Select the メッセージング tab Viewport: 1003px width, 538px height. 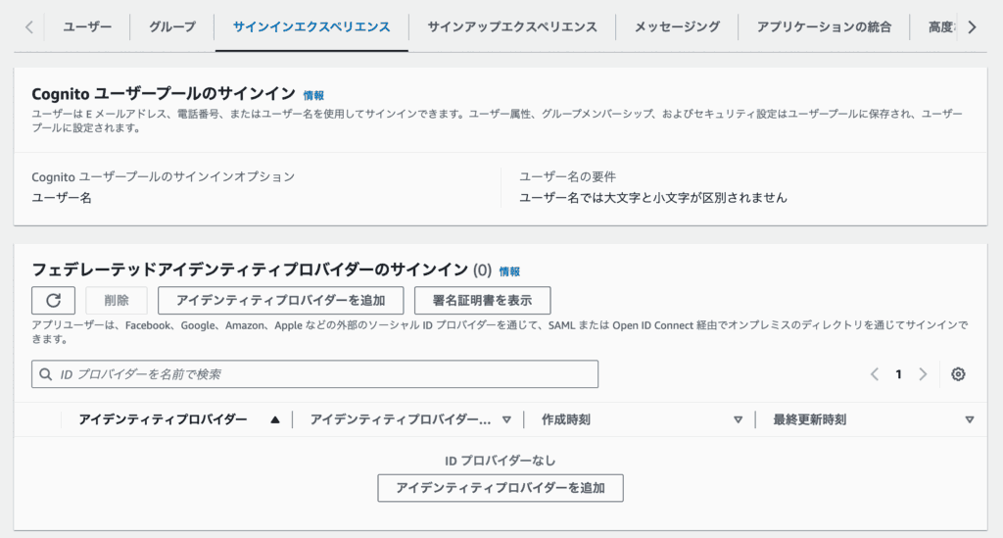[677, 26]
